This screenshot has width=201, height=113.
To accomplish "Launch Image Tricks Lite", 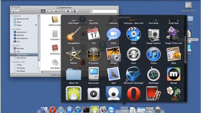I will click(173, 34).
